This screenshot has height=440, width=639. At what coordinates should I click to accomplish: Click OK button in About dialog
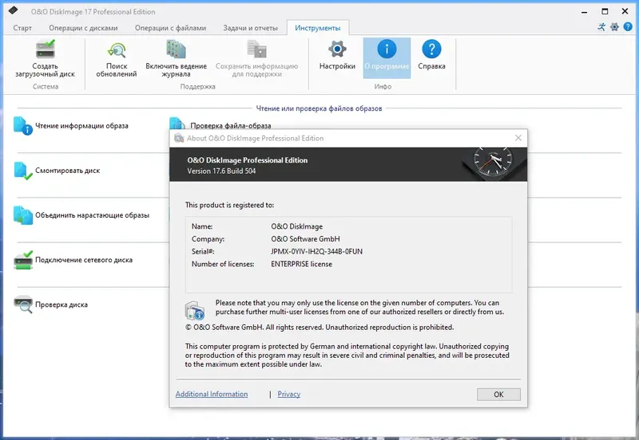498,394
